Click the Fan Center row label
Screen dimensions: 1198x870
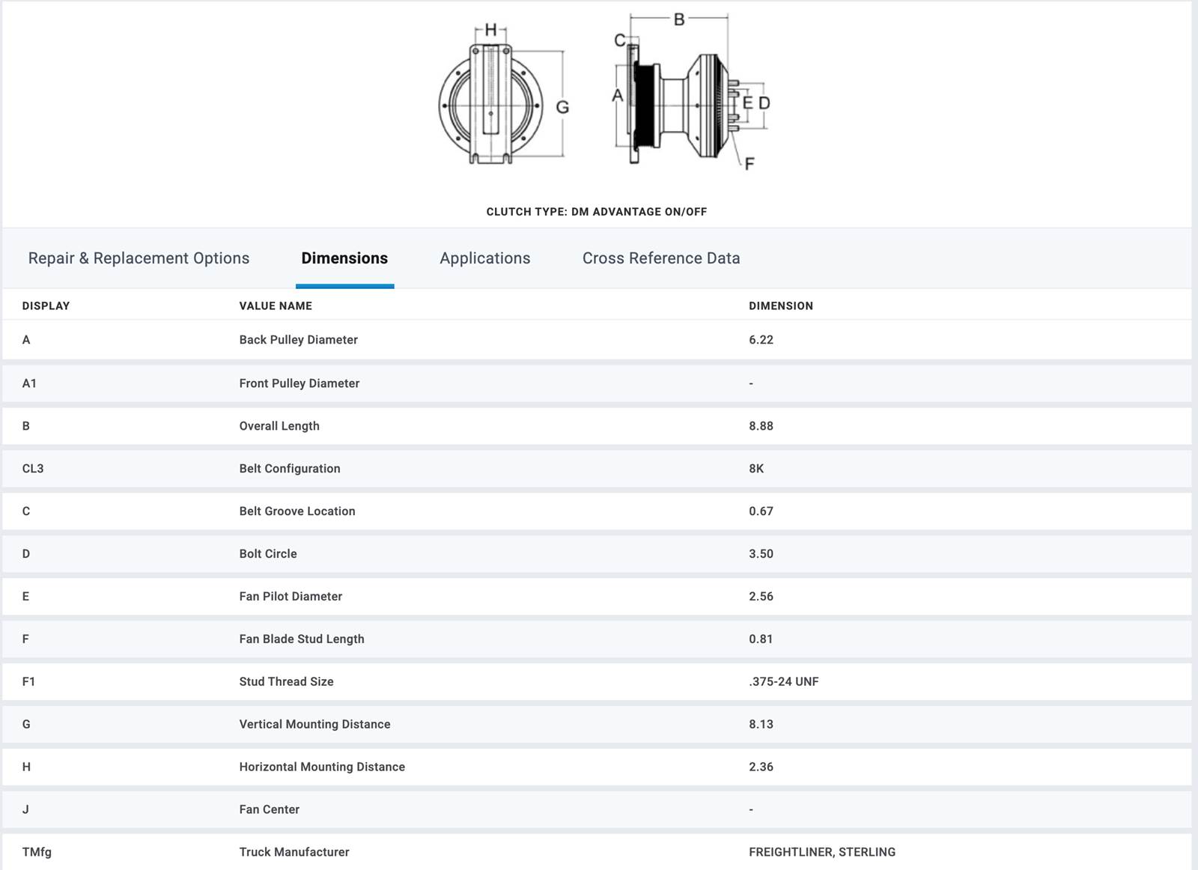coord(269,810)
